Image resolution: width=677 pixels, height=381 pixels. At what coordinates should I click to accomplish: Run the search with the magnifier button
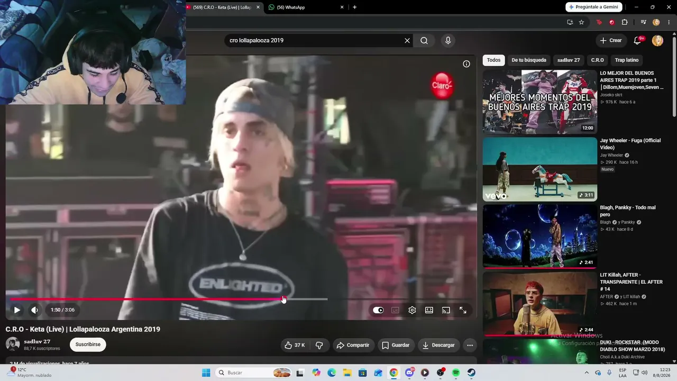424,40
